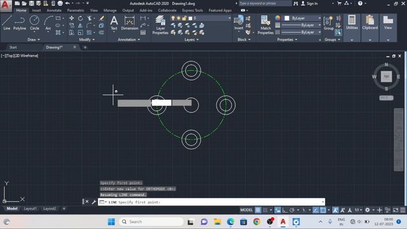Select the Copy tool
This screenshot has width=407, height=229.
[71, 25]
